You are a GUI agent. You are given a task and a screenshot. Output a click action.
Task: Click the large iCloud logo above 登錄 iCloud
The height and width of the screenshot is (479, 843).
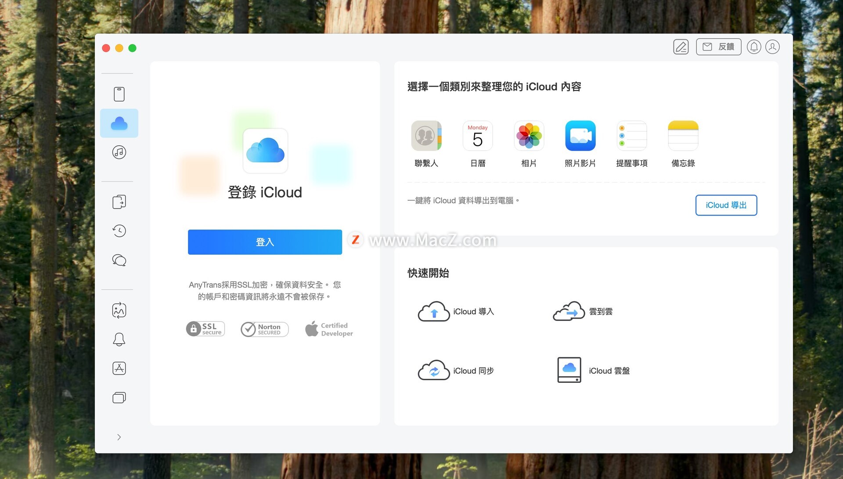265,151
